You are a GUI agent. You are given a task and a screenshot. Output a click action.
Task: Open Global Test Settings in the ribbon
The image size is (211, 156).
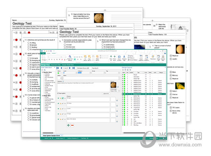click(70, 58)
